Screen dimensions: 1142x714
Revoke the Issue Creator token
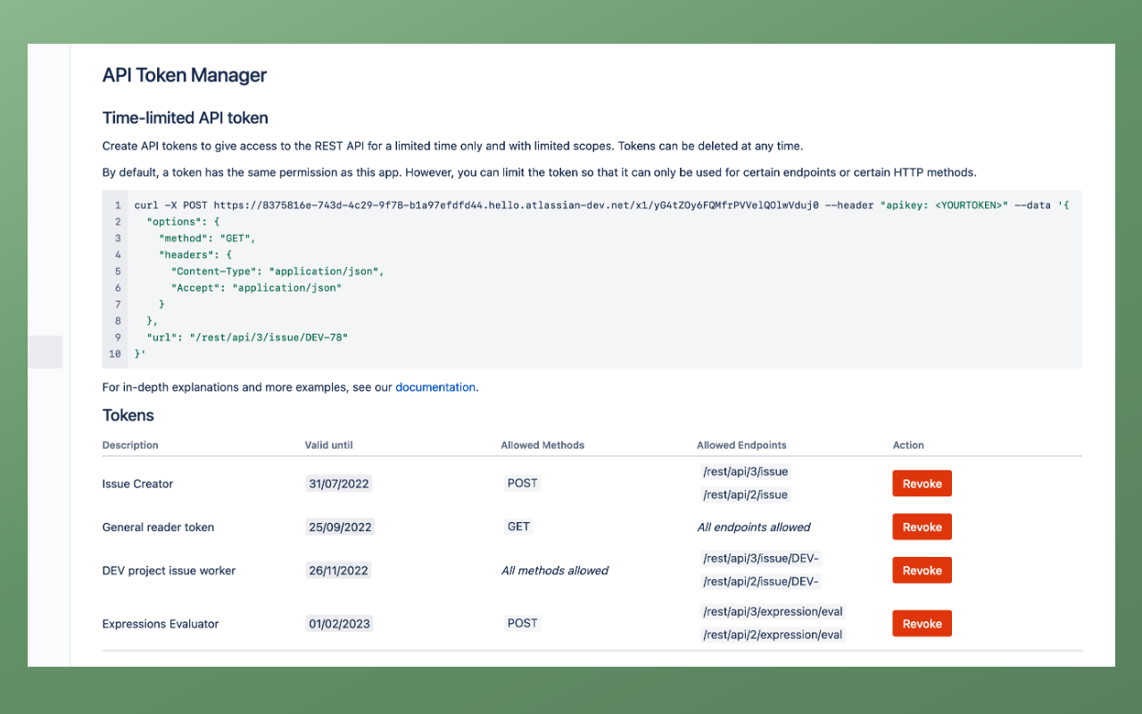click(x=922, y=483)
